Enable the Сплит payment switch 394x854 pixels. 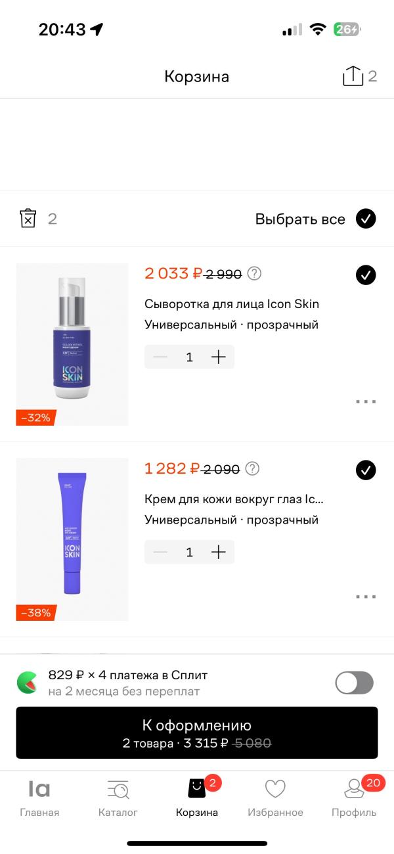[355, 683]
